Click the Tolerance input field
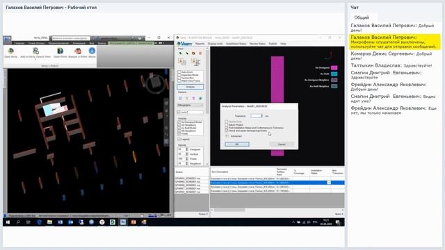The image size is (445, 250). coord(256,116)
